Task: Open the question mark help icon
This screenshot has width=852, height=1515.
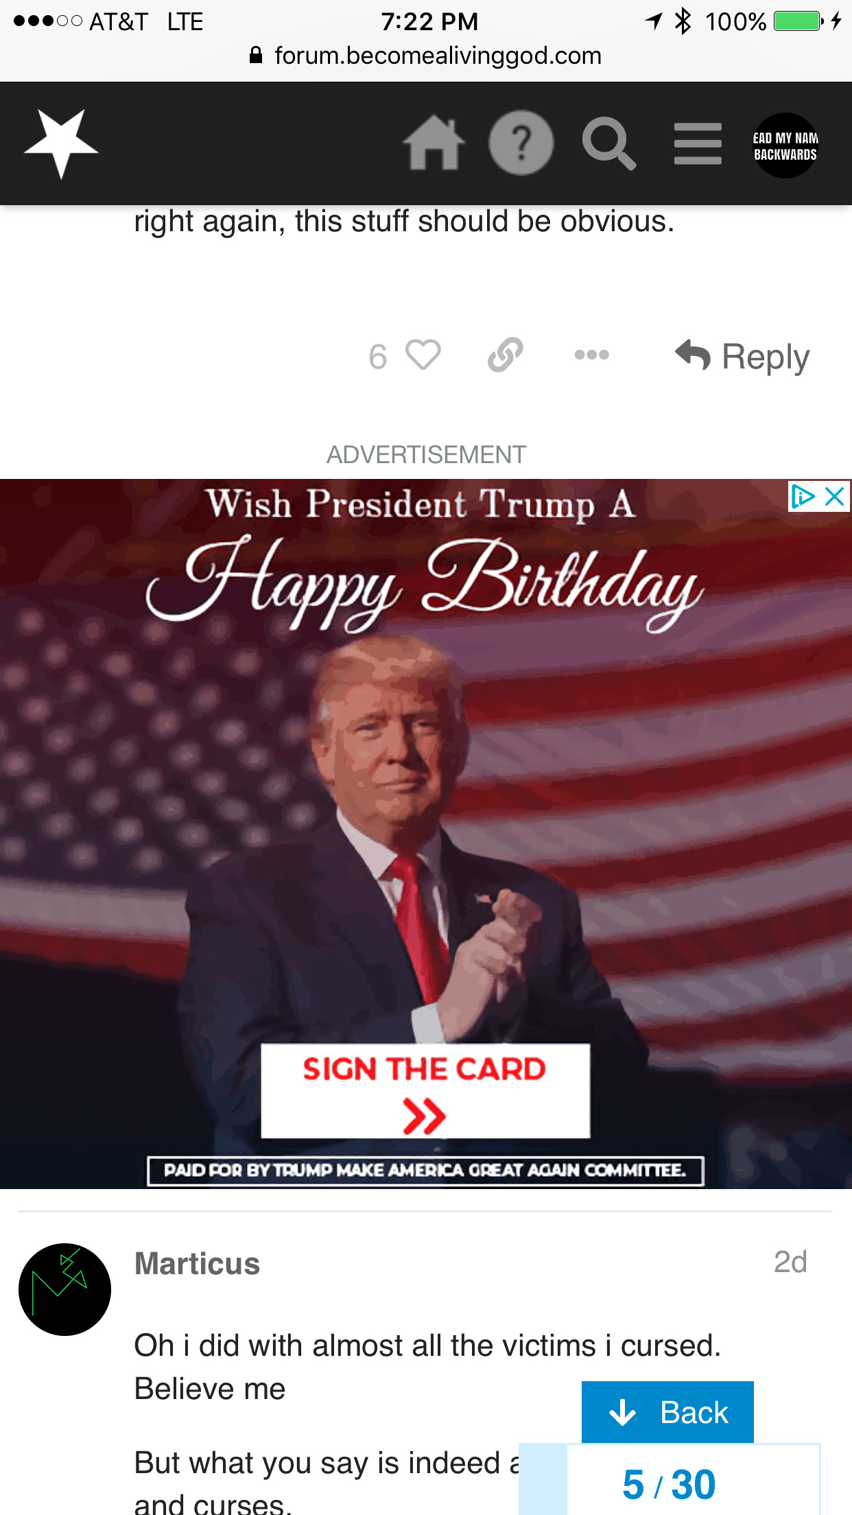Action: (x=521, y=143)
